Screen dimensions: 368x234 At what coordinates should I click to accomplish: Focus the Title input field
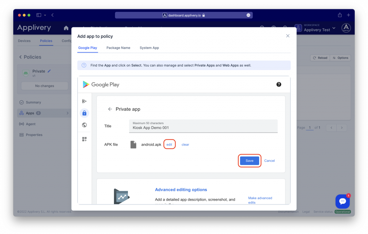click(203, 126)
